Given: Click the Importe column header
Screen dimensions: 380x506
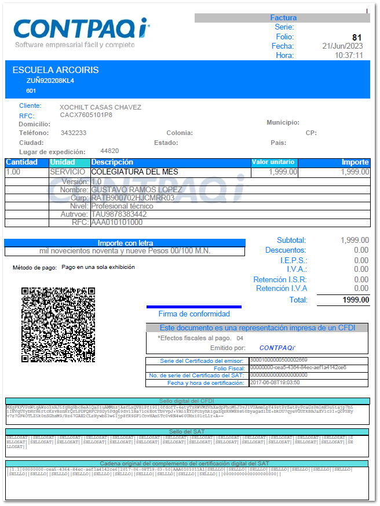Looking at the screenshot, I should click(x=334, y=163).
